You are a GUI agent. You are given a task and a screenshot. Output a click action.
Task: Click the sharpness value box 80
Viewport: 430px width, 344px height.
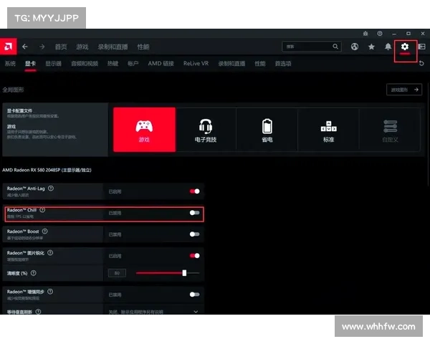point(117,273)
